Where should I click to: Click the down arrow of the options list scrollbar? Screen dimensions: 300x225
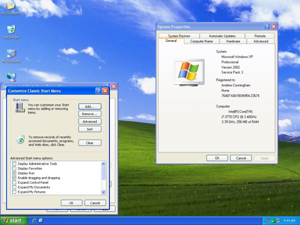click(103, 192)
